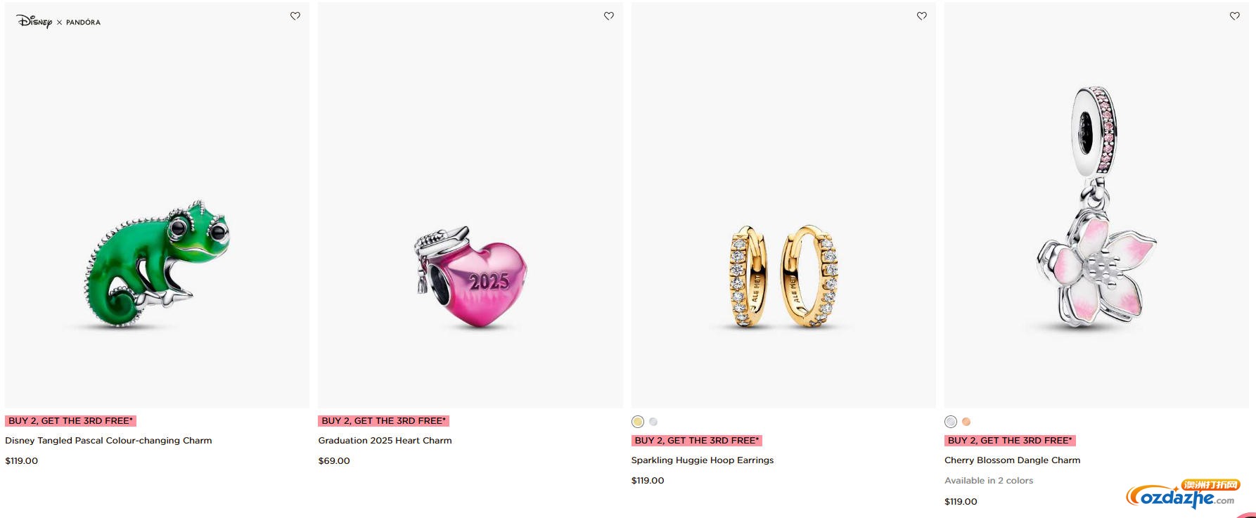Open Sparkling Huggie Hoop Earrings product link
1256x518 pixels.
click(703, 460)
